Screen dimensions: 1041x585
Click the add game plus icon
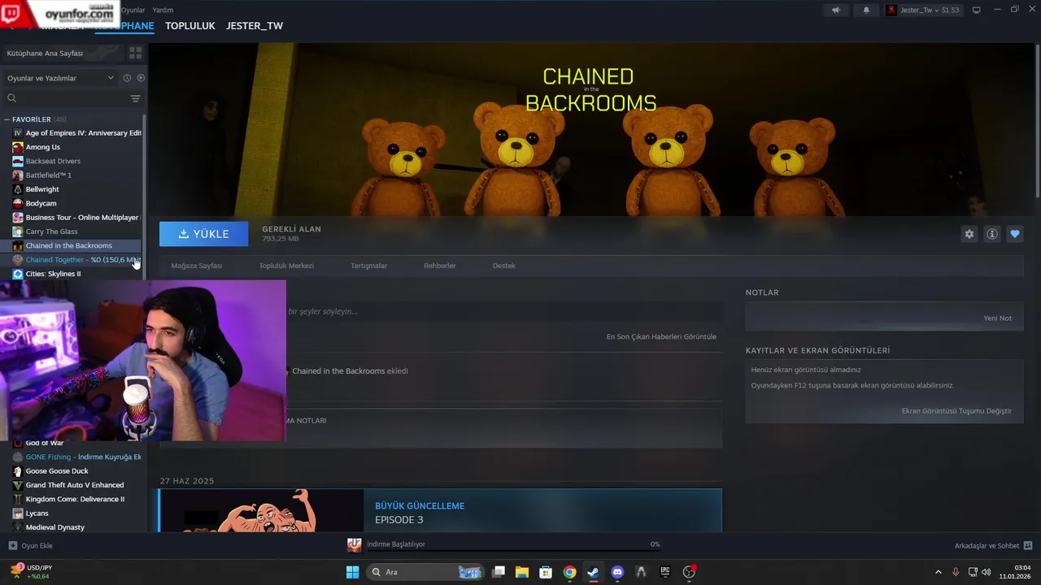pos(12,545)
